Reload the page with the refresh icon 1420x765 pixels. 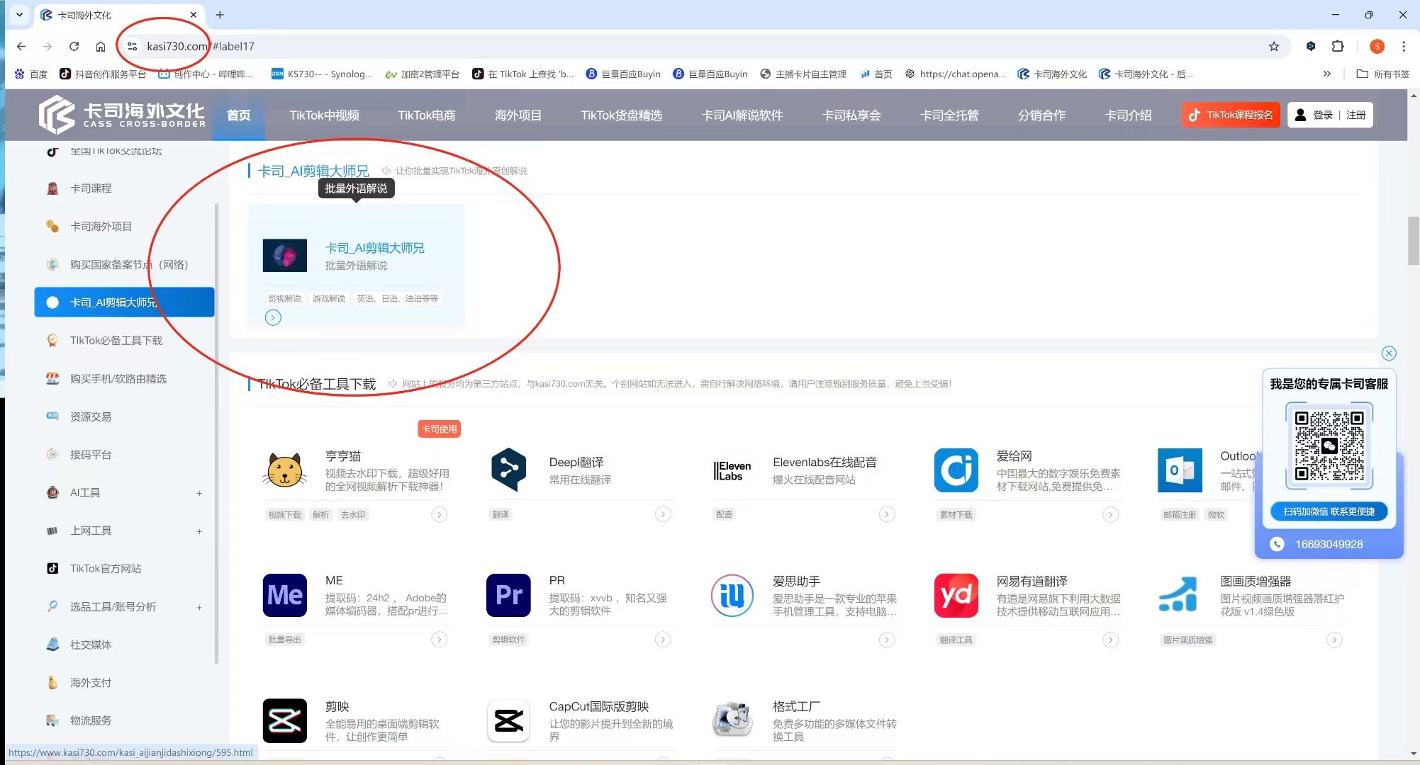[x=74, y=46]
